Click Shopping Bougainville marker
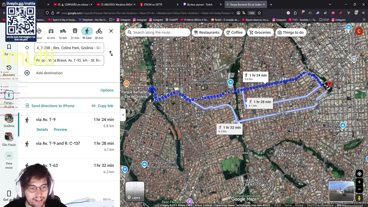 tap(348, 28)
